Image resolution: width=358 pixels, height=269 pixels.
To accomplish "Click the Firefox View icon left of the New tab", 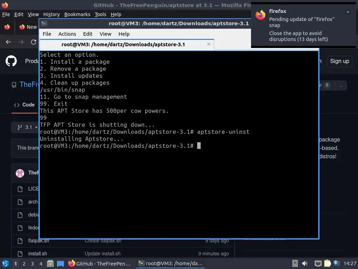I will click(x=7, y=27).
